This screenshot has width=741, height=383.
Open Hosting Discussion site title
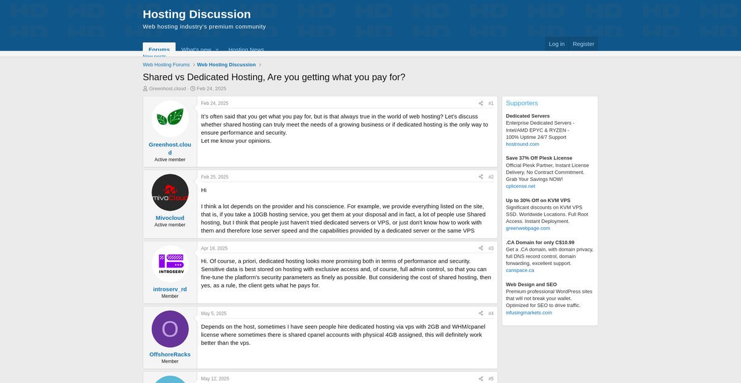pos(196,14)
